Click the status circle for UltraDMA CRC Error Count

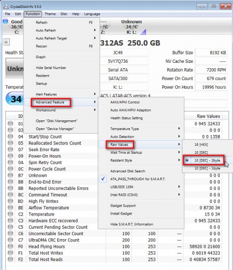[x=10, y=240]
